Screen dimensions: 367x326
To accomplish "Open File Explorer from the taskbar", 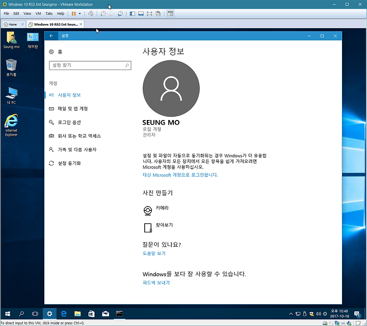I will click(77, 314).
